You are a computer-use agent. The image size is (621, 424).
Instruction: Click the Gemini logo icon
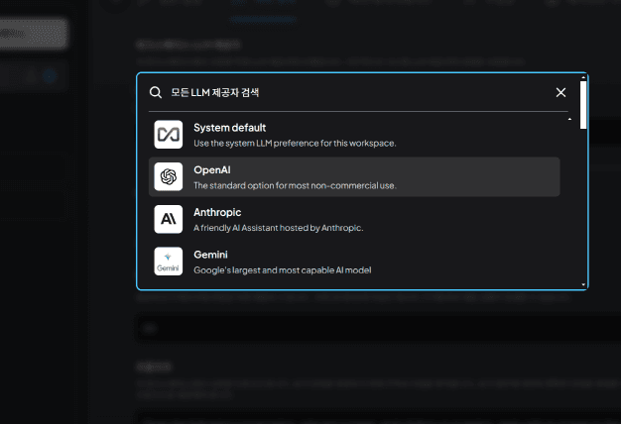169,262
